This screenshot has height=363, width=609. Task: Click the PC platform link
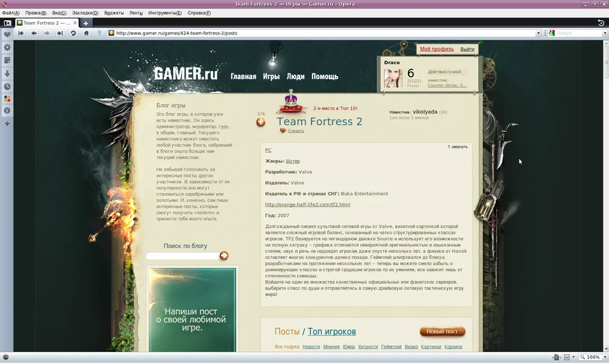268,150
